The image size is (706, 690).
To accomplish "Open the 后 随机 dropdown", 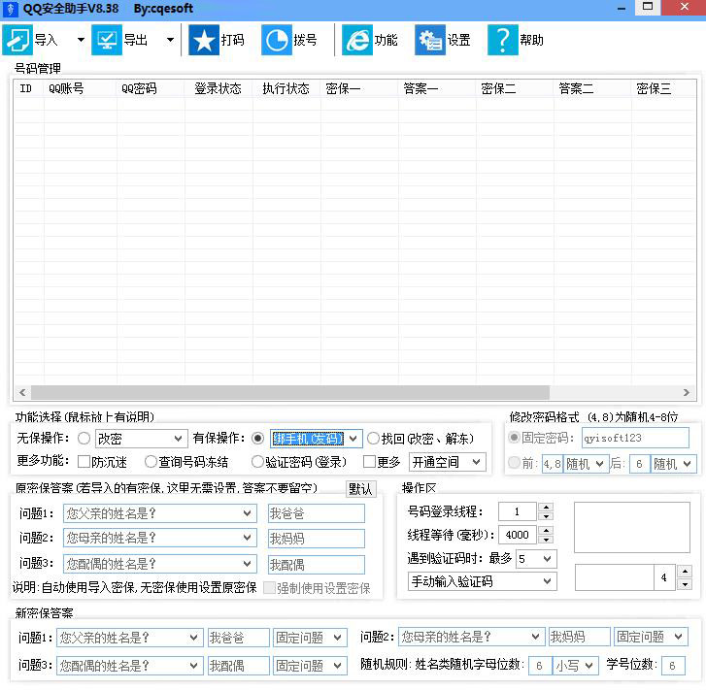I will pos(673,464).
